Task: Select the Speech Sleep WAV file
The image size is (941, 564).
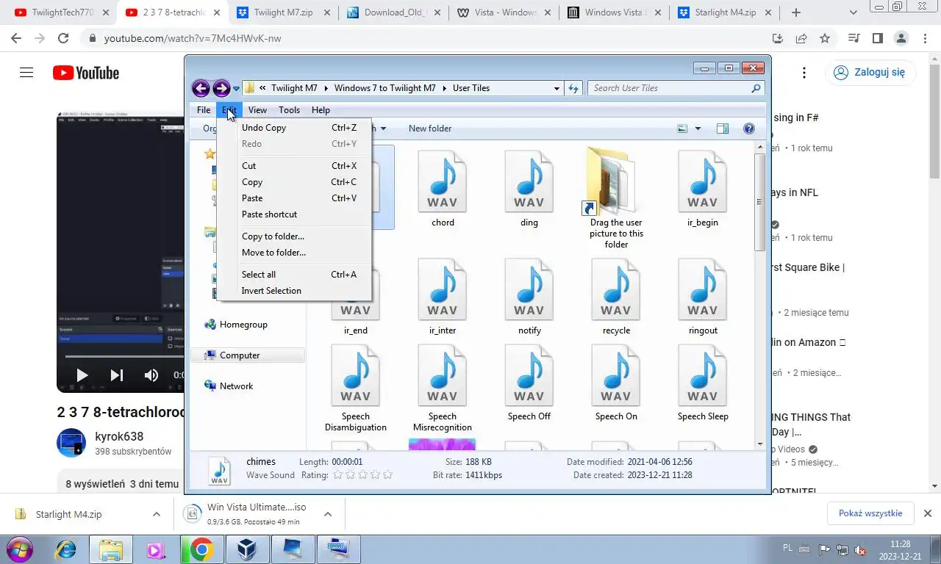Action: (x=703, y=383)
